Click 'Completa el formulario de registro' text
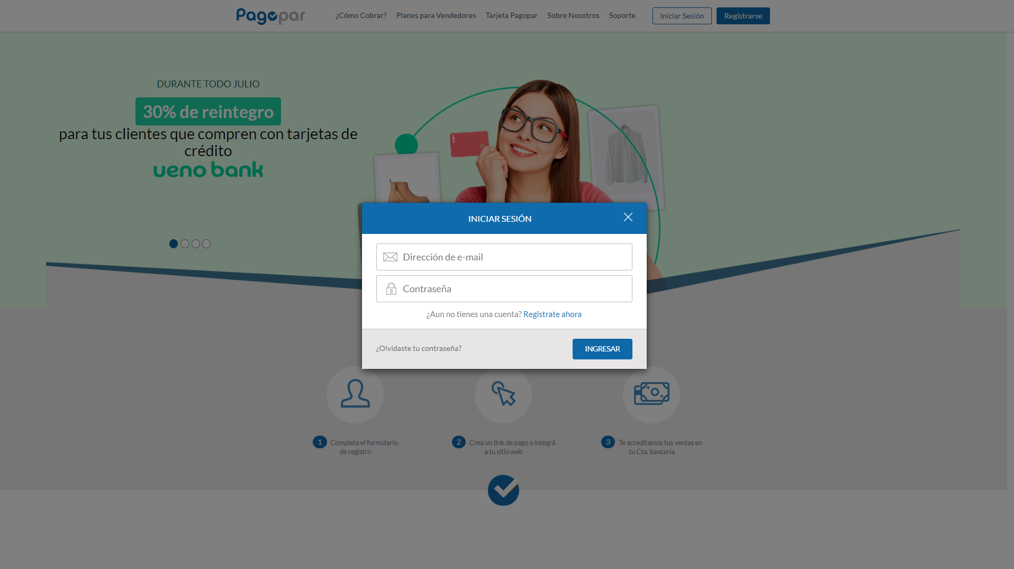1014x569 pixels. pyautogui.click(x=364, y=447)
